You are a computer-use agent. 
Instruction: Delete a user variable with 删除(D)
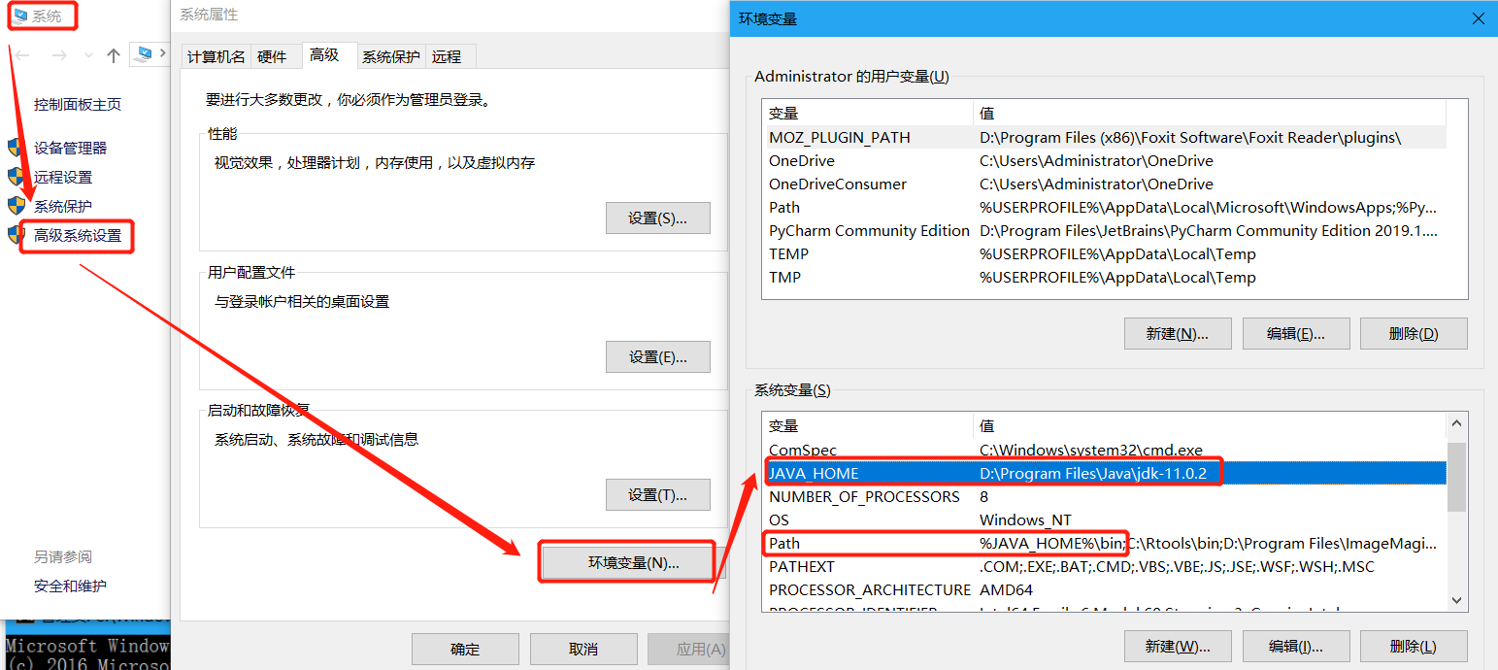coord(1414,333)
